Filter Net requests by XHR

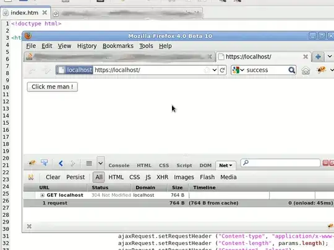[162, 177]
